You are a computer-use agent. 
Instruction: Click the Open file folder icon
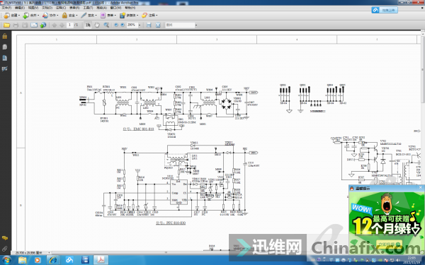(x=6, y=25)
